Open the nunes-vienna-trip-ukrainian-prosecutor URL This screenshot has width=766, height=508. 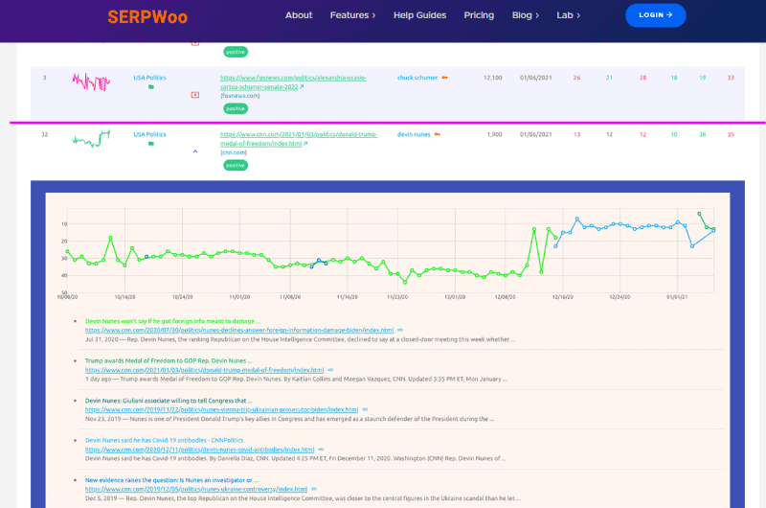pos(222,409)
